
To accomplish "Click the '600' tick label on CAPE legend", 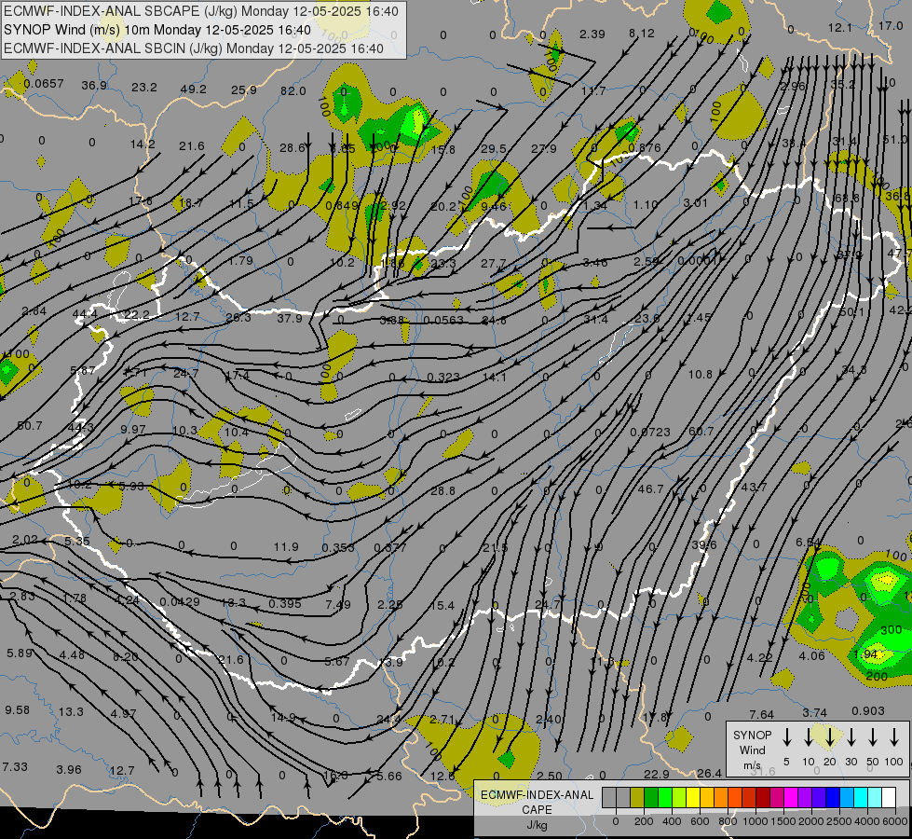I will [x=700, y=821].
